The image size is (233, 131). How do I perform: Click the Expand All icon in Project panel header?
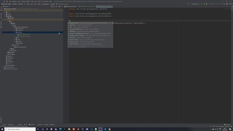click(x=54, y=7)
